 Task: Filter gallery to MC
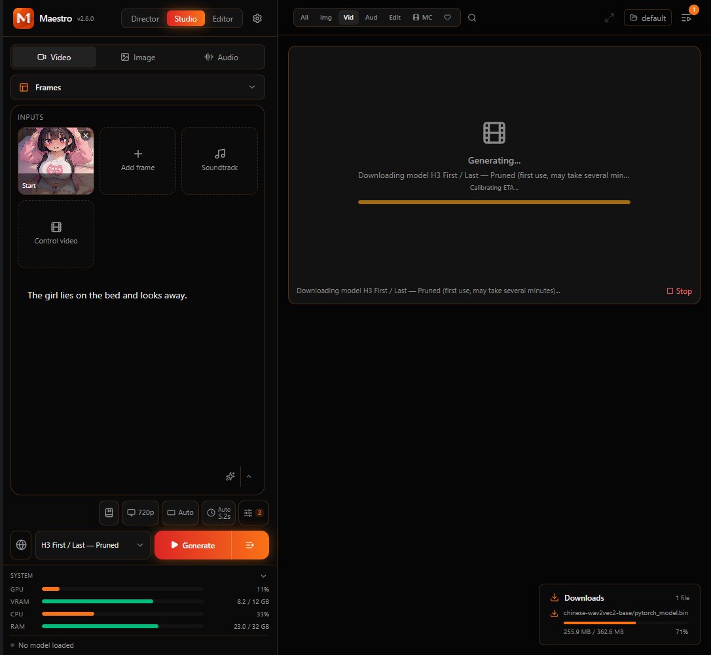[x=423, y=17]
